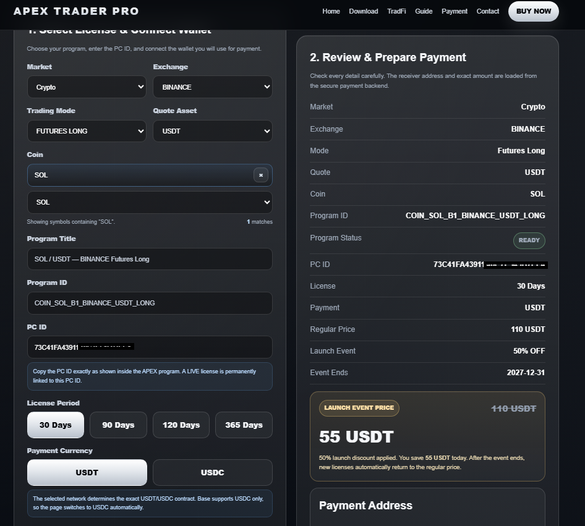585x526 pixels.
Task: Click the Payment Address heading
Action: pyautogui.click(x=365, y=506)
